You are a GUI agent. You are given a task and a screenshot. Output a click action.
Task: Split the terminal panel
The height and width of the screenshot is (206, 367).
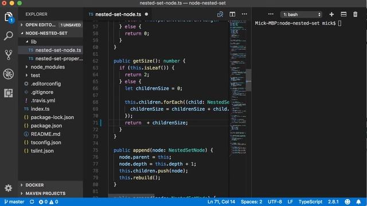(x=343, y=14)
